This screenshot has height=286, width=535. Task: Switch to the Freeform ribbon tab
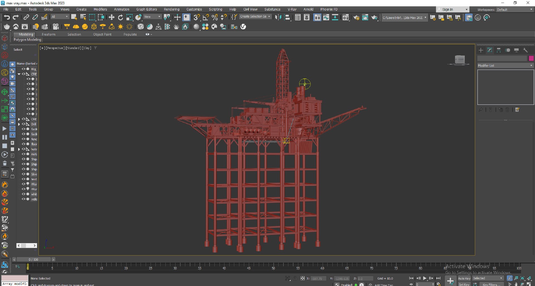pos(48,34)
